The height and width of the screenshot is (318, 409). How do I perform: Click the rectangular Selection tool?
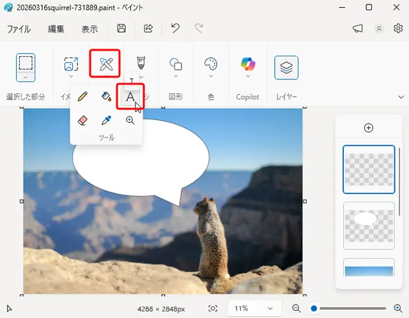(x=26, y=63)
